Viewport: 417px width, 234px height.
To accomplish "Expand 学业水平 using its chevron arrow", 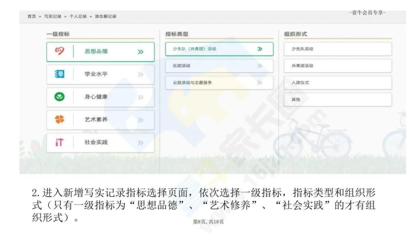I will pos(141,74).
